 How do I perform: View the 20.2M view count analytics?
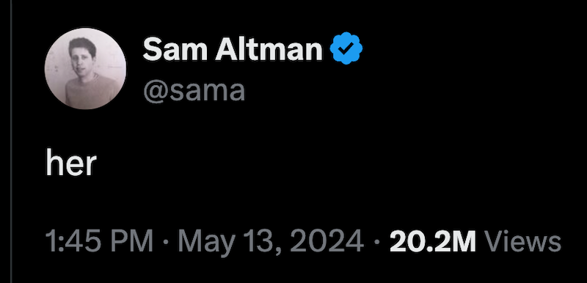pyautogui.click(x=433, y=241)
